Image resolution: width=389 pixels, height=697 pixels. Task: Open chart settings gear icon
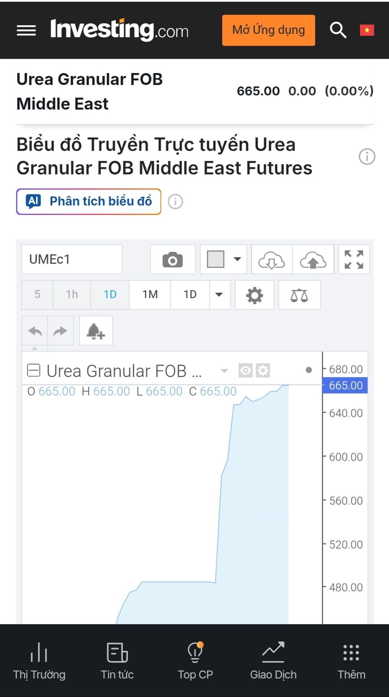[255, 295]
